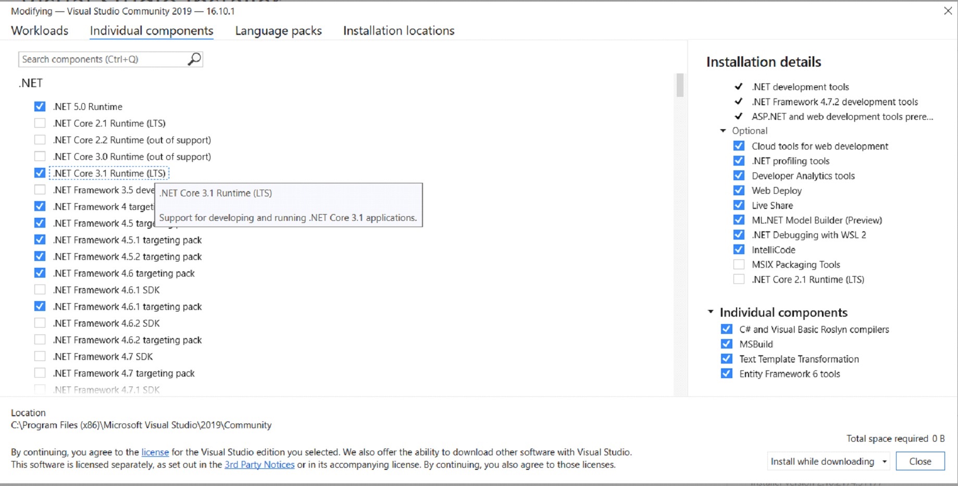Uncheck Web Deploy option
The height and width of the screenshot is (486, 958).
[x=739, y=191]
